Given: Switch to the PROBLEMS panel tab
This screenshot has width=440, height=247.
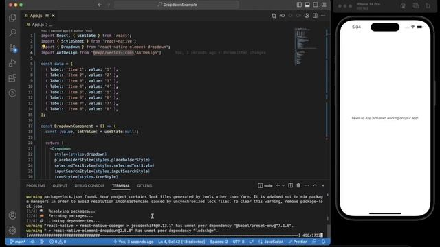Looking at the screenshot, I should tap(36, 186).
